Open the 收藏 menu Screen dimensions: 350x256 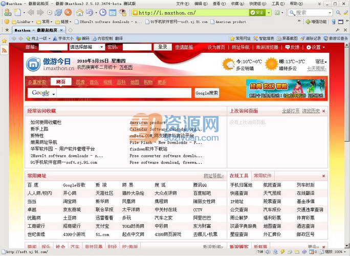coord(237,4)
